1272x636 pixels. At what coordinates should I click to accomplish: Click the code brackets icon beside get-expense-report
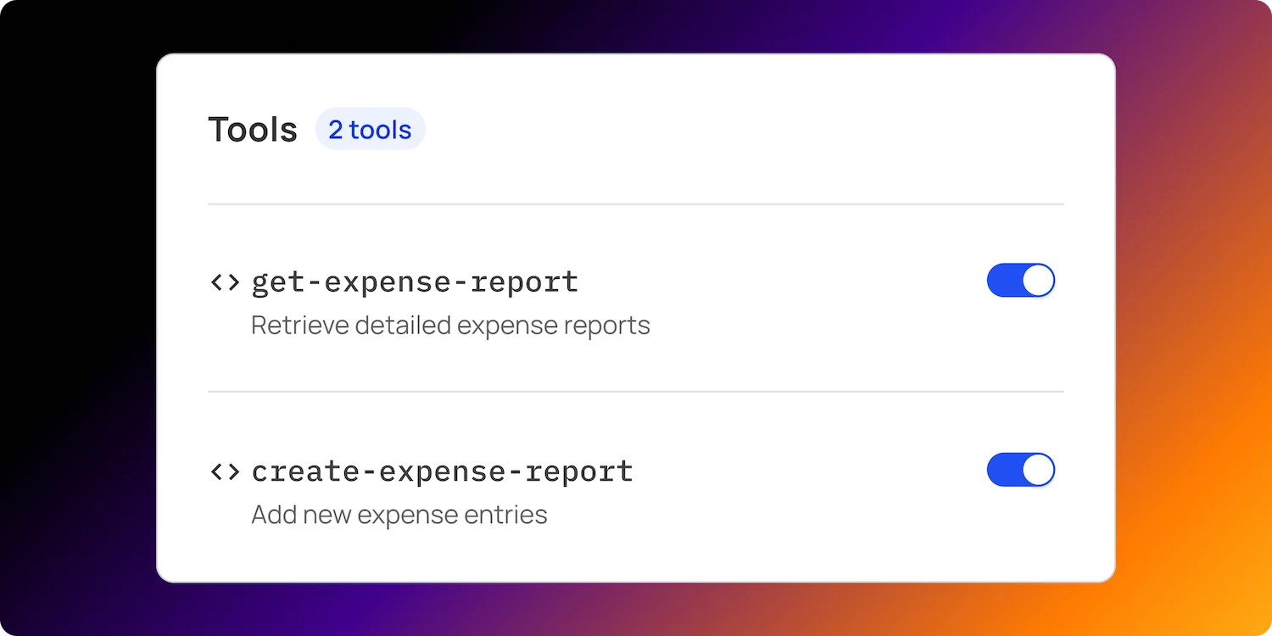pos(225,282)
